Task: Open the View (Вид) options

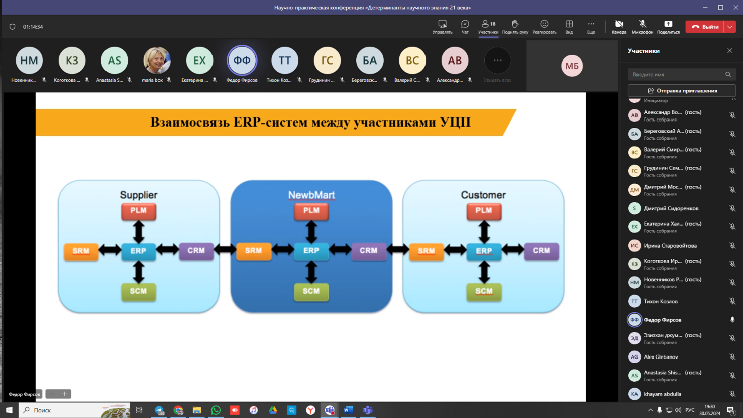Action: tap(569, 27)
